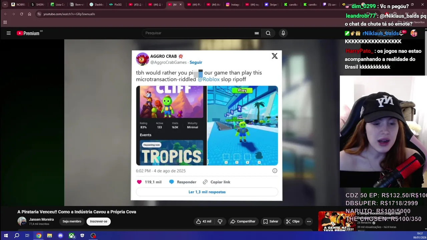
Task: Click the Roblox gameplay image in tweet
Action: 243,126
